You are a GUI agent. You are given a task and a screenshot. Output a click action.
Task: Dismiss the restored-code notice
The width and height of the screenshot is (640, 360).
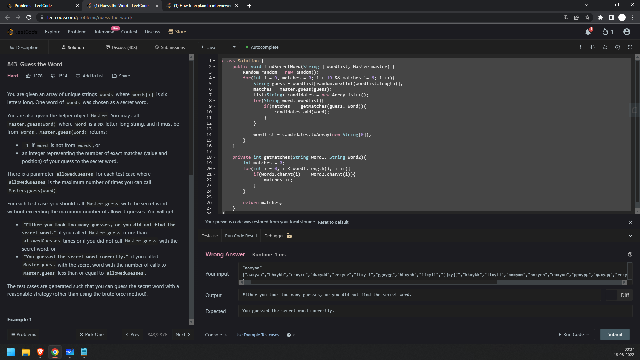630,223
